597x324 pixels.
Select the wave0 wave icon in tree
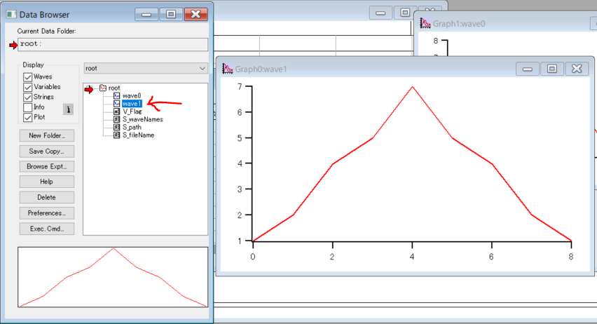pos(116,95)
